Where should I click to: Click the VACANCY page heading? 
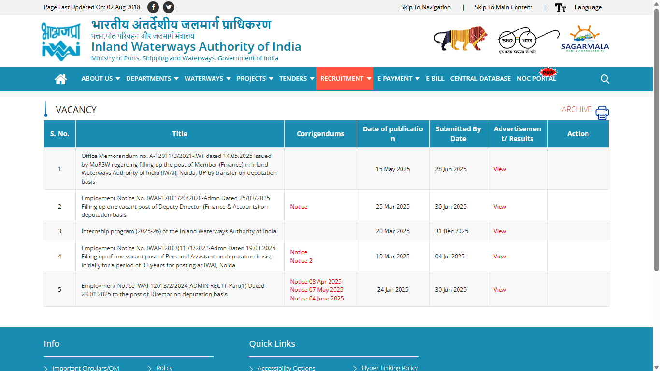76,110
